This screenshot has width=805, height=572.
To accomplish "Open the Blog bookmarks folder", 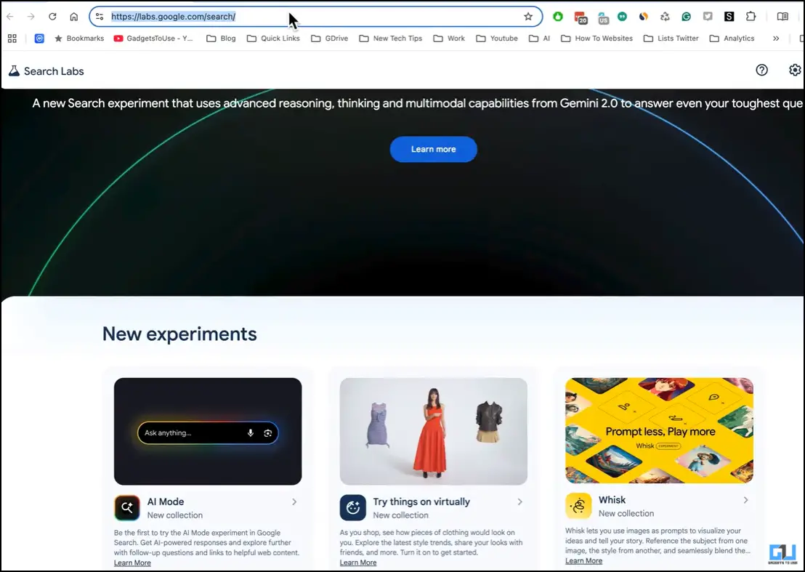I will (x=221, y=39).
